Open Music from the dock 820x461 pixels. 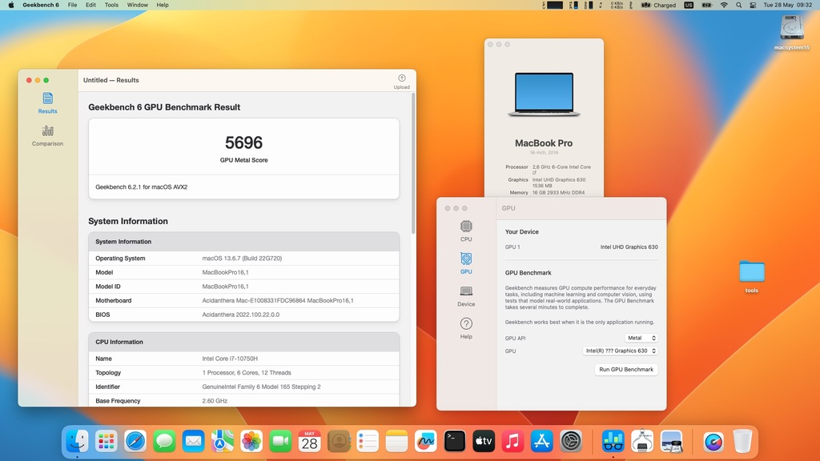click(x=512, y=442)
